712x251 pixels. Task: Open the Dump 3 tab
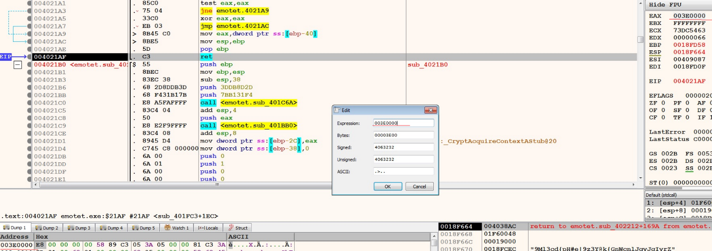point(78,228)
